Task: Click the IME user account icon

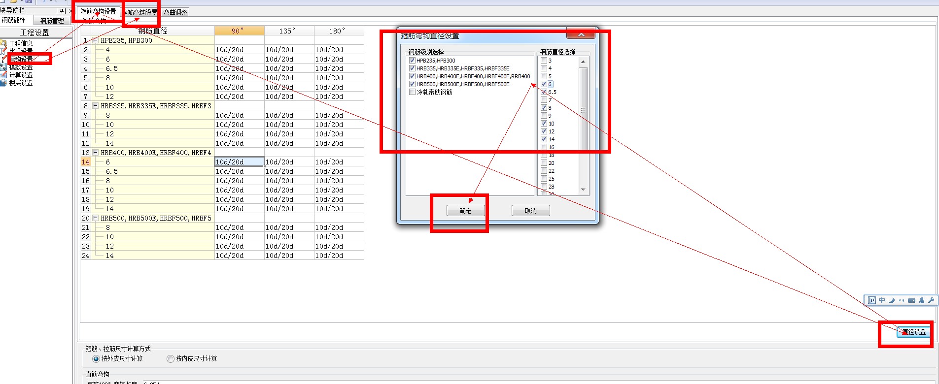Action: click(921, 300)
